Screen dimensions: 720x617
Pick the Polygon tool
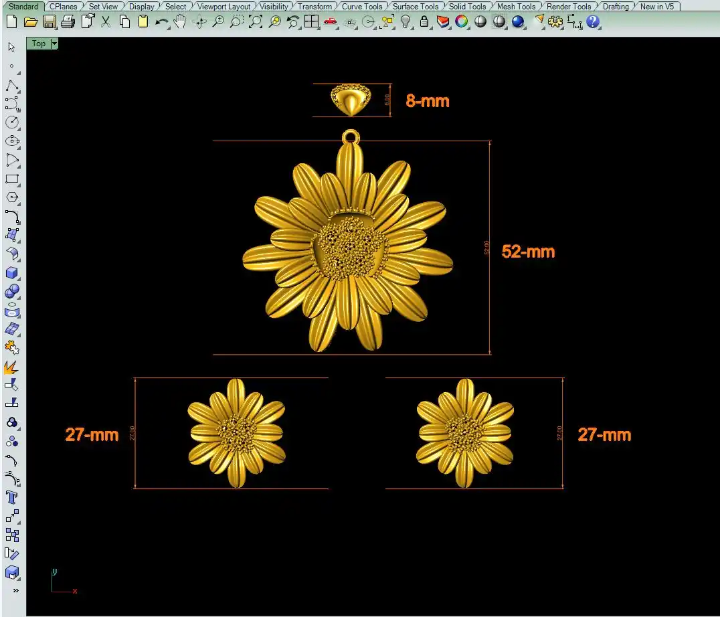click(x=11, y=198)
